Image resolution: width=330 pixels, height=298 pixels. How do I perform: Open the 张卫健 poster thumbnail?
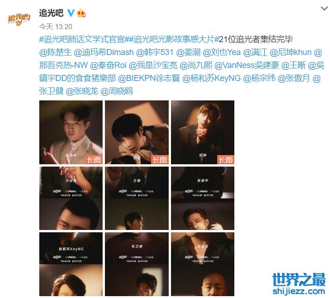coord(137,264)
